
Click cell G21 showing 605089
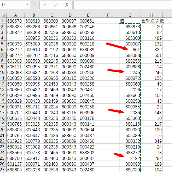click(x=130, y=135)
